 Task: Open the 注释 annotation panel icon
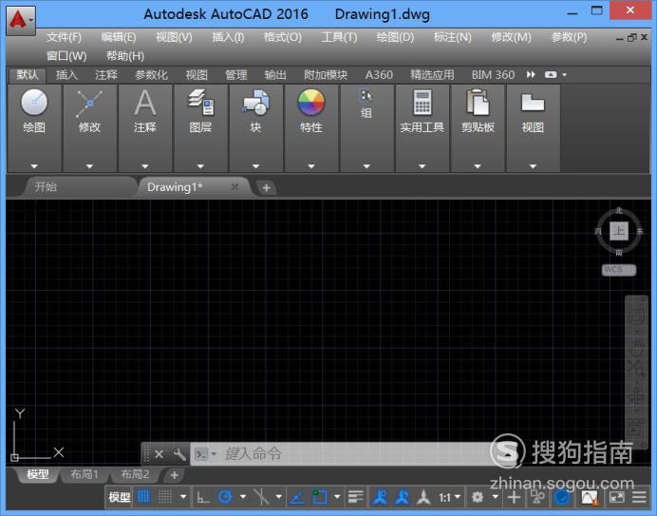pyautogui.click(x=145, y=103)
